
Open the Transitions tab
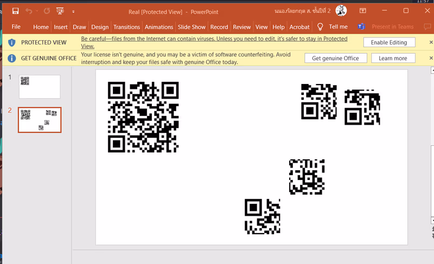[x=126, y=27]
